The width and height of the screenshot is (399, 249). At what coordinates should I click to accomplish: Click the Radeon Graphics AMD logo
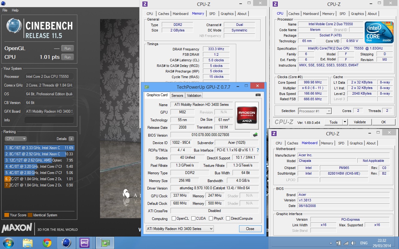[247, 115]
